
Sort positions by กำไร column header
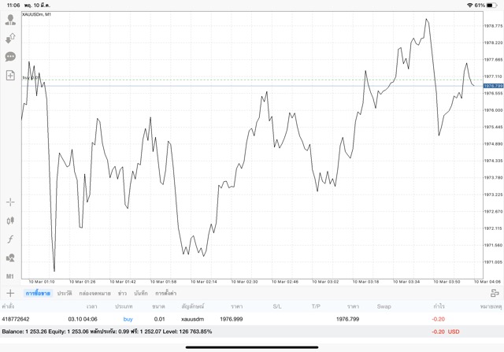pyautogui.click(x=439, y=306)
